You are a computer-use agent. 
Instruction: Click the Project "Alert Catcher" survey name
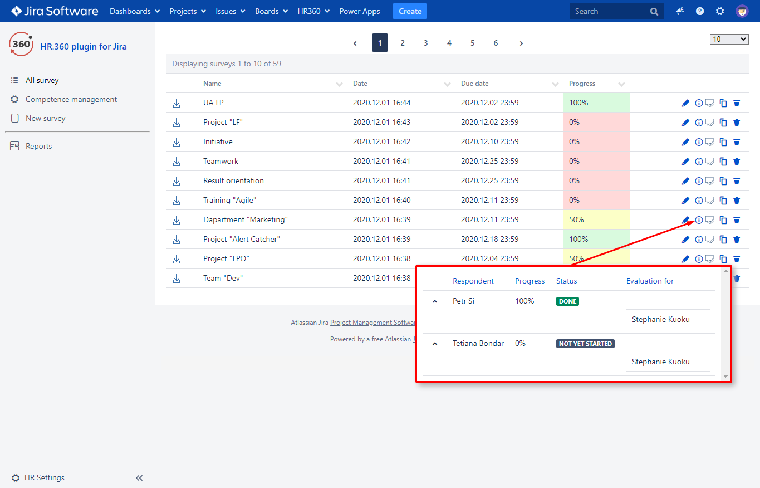click(x=241, y=240)
